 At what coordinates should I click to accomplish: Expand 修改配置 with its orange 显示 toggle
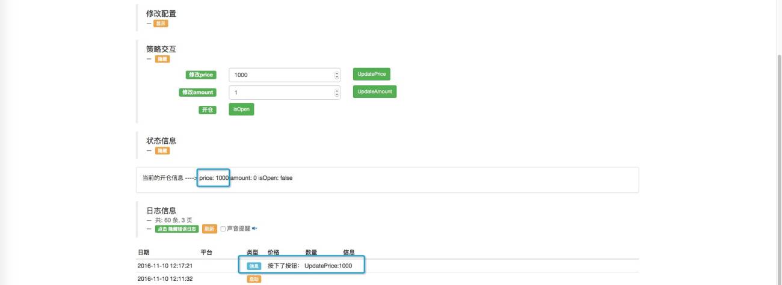161,23
